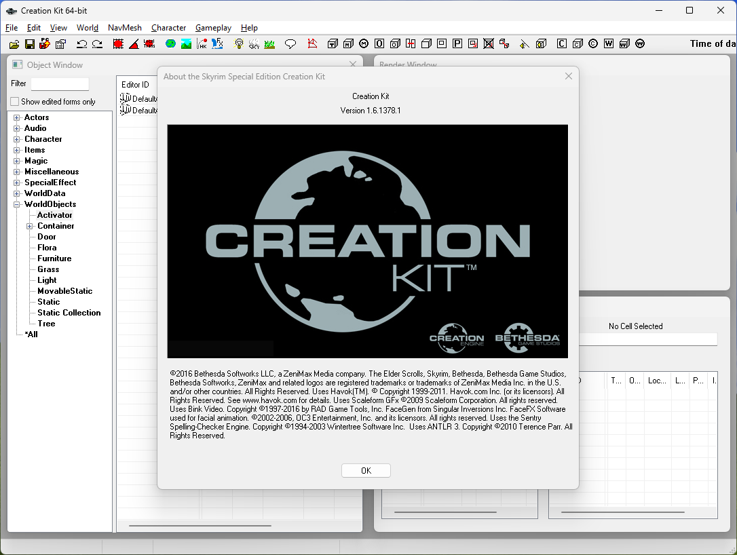The width and height of the screenshot is (737, 555).
Task: Toggle the light bulb toolbar icon
Action: click(x=239, y=44)
